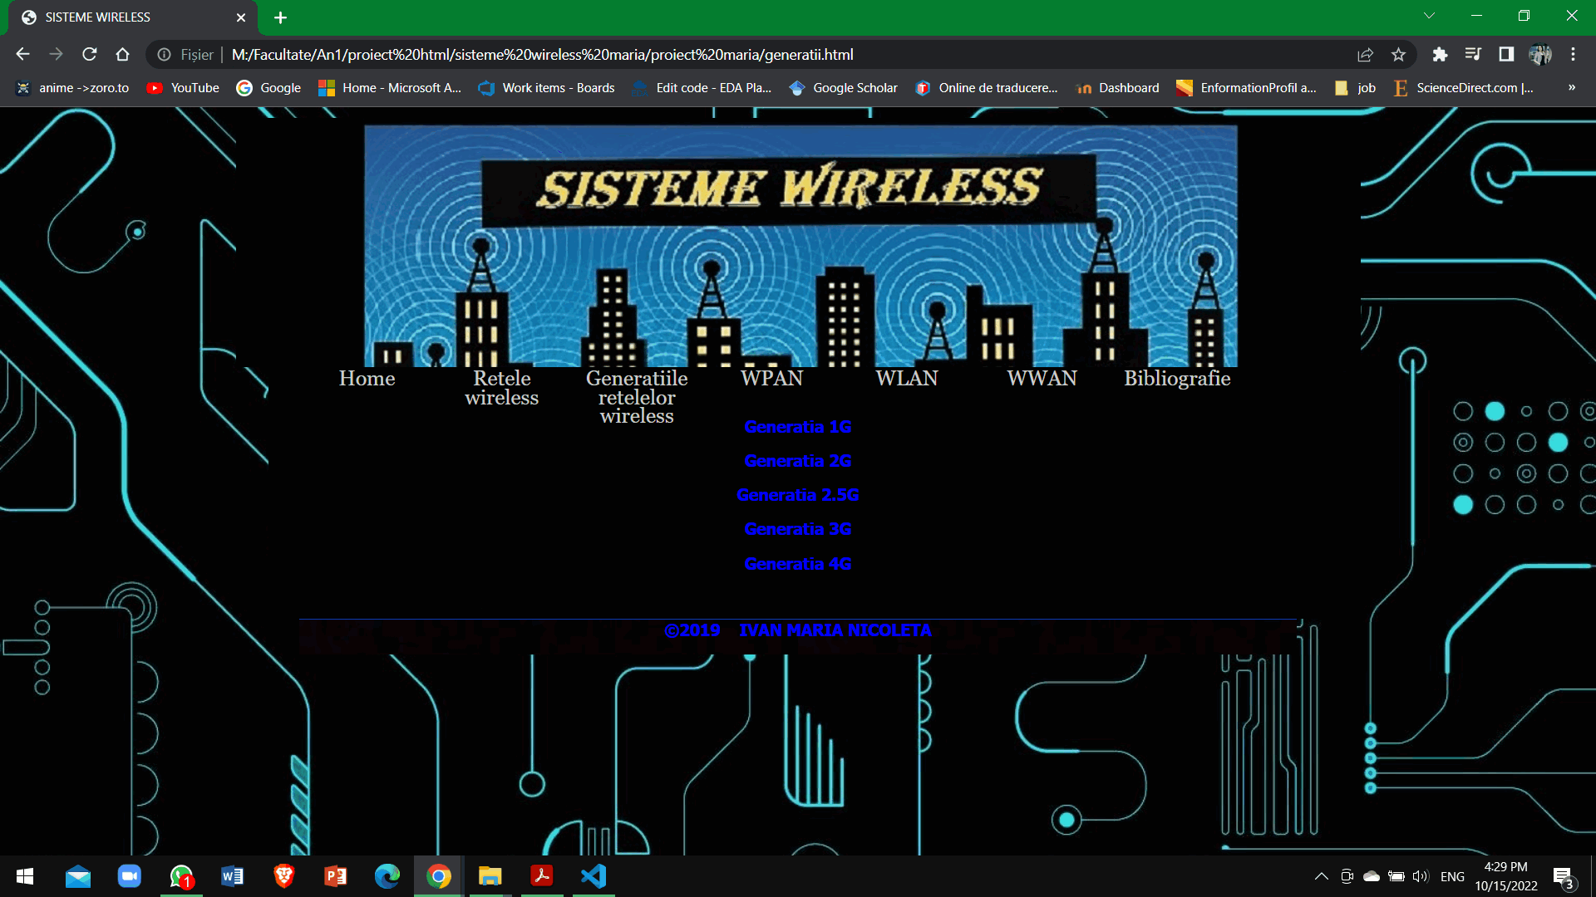Screen dimensions: 1596x897
Task: Open the Chrome three-dot menu
Action: pyautogui.click(x=1573, y=55)
